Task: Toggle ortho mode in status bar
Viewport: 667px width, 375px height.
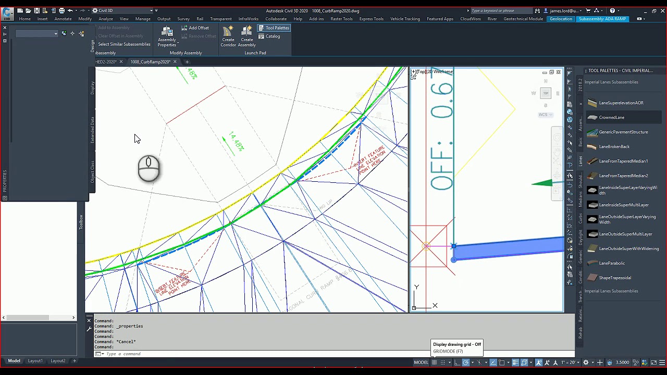Action: [457, 362]
